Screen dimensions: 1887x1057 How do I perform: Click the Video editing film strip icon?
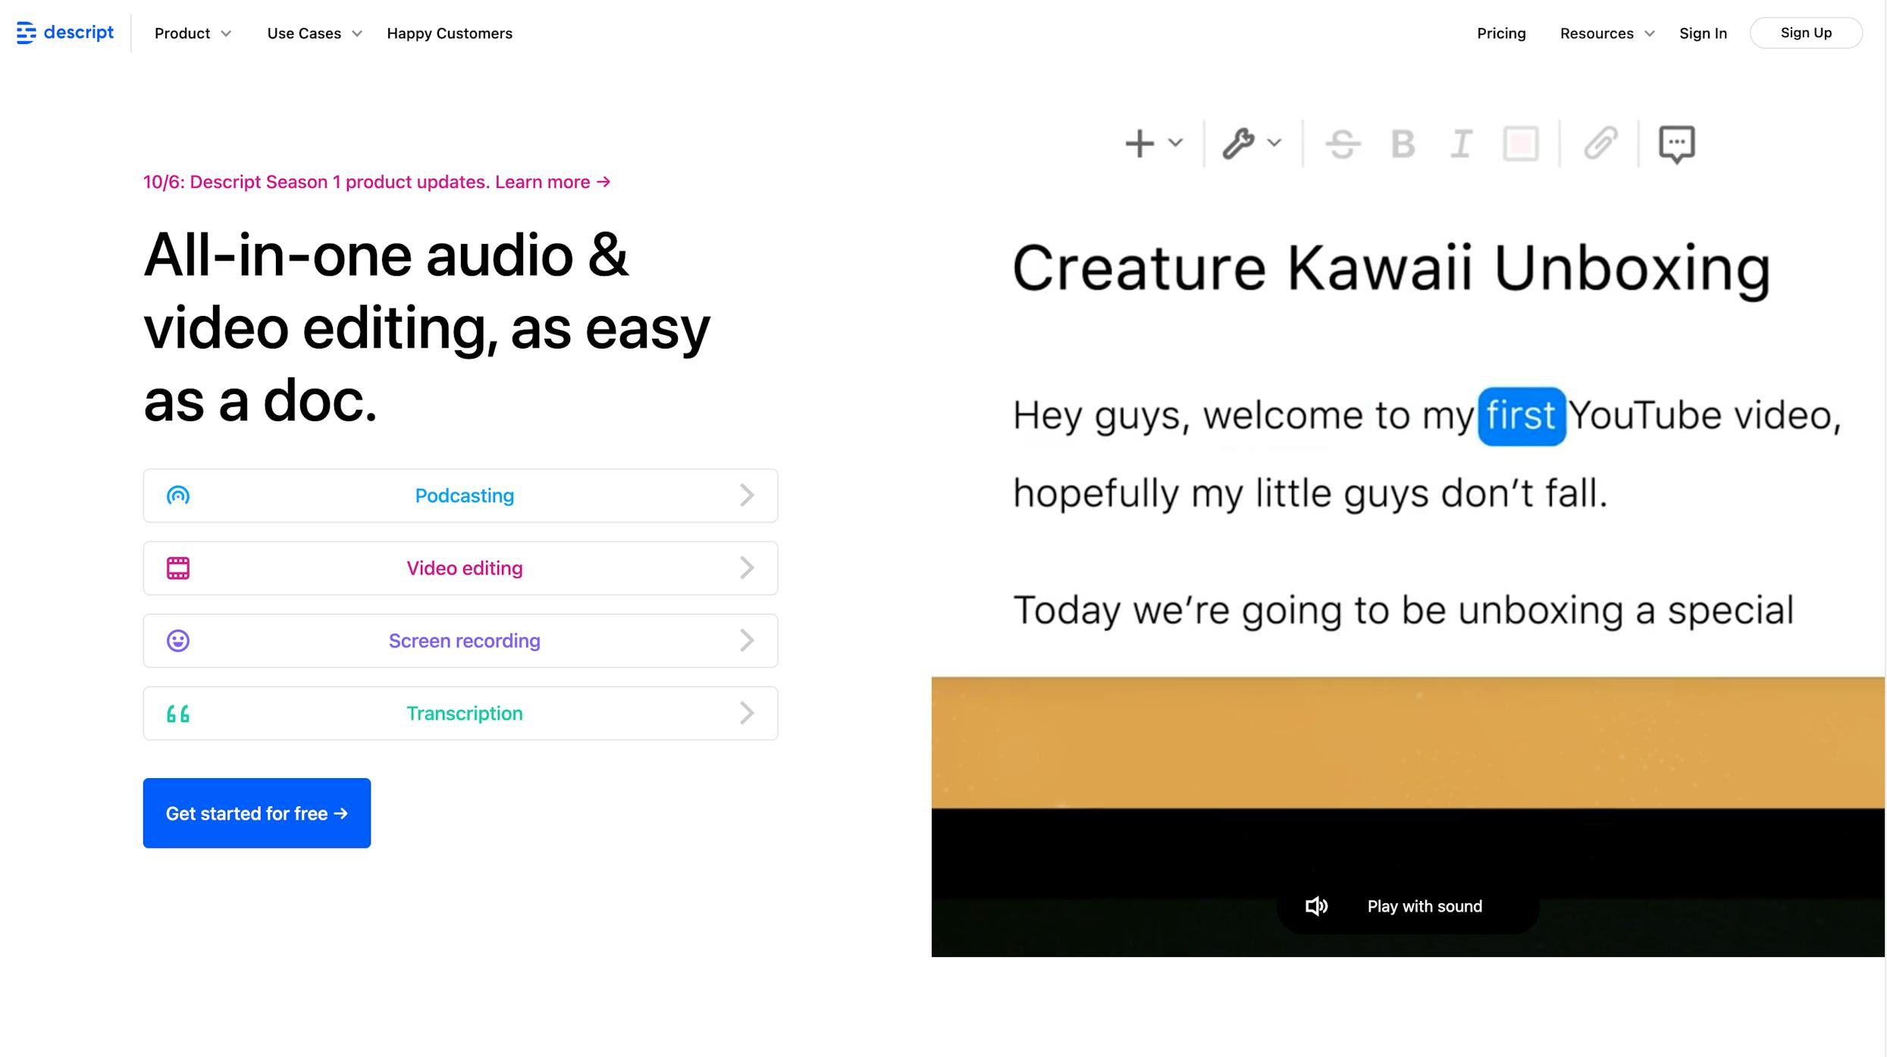click(x=178, y=568)
